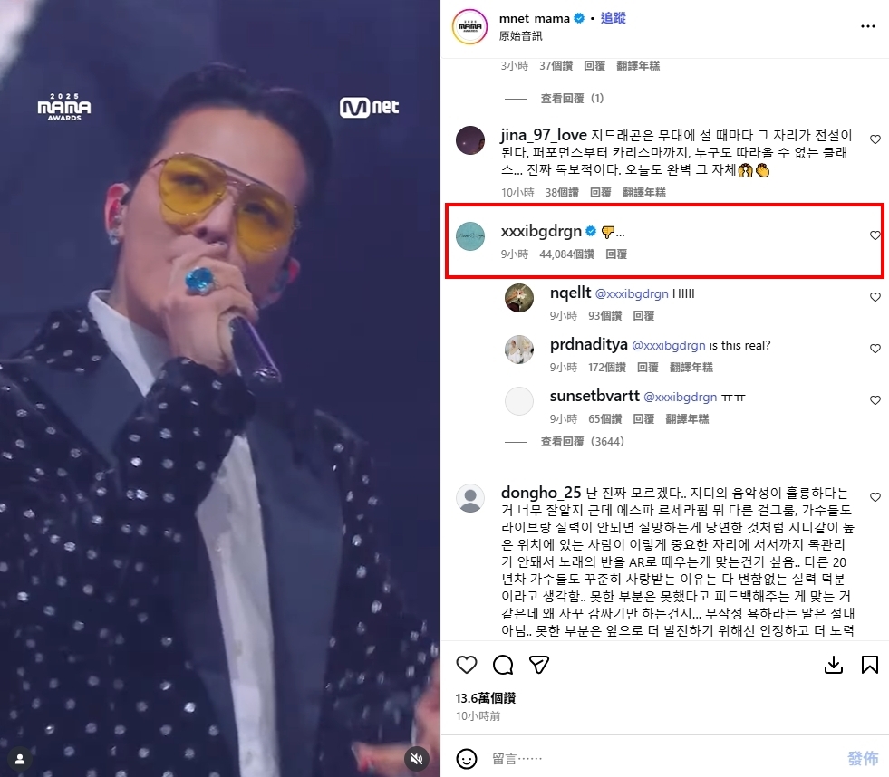Click the comment input field
The image size is (889, 777).
(663, 758)
